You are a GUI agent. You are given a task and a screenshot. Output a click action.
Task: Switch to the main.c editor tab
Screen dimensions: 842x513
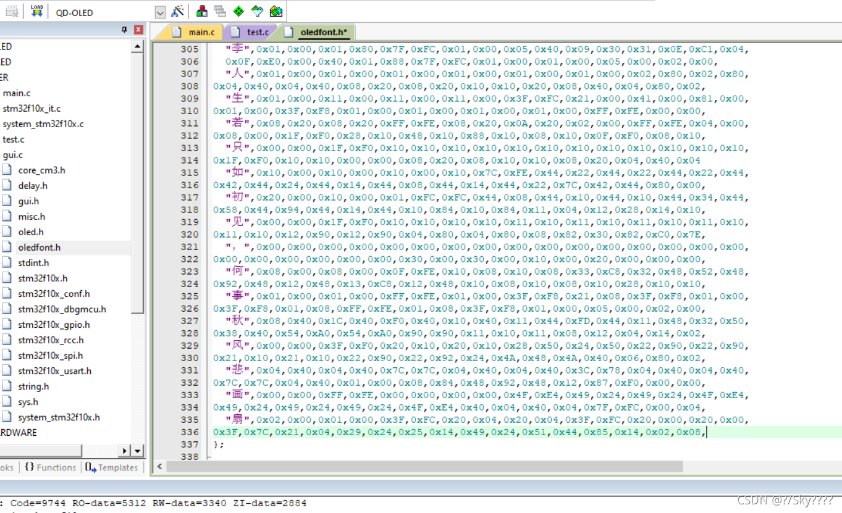coord(195,32)
